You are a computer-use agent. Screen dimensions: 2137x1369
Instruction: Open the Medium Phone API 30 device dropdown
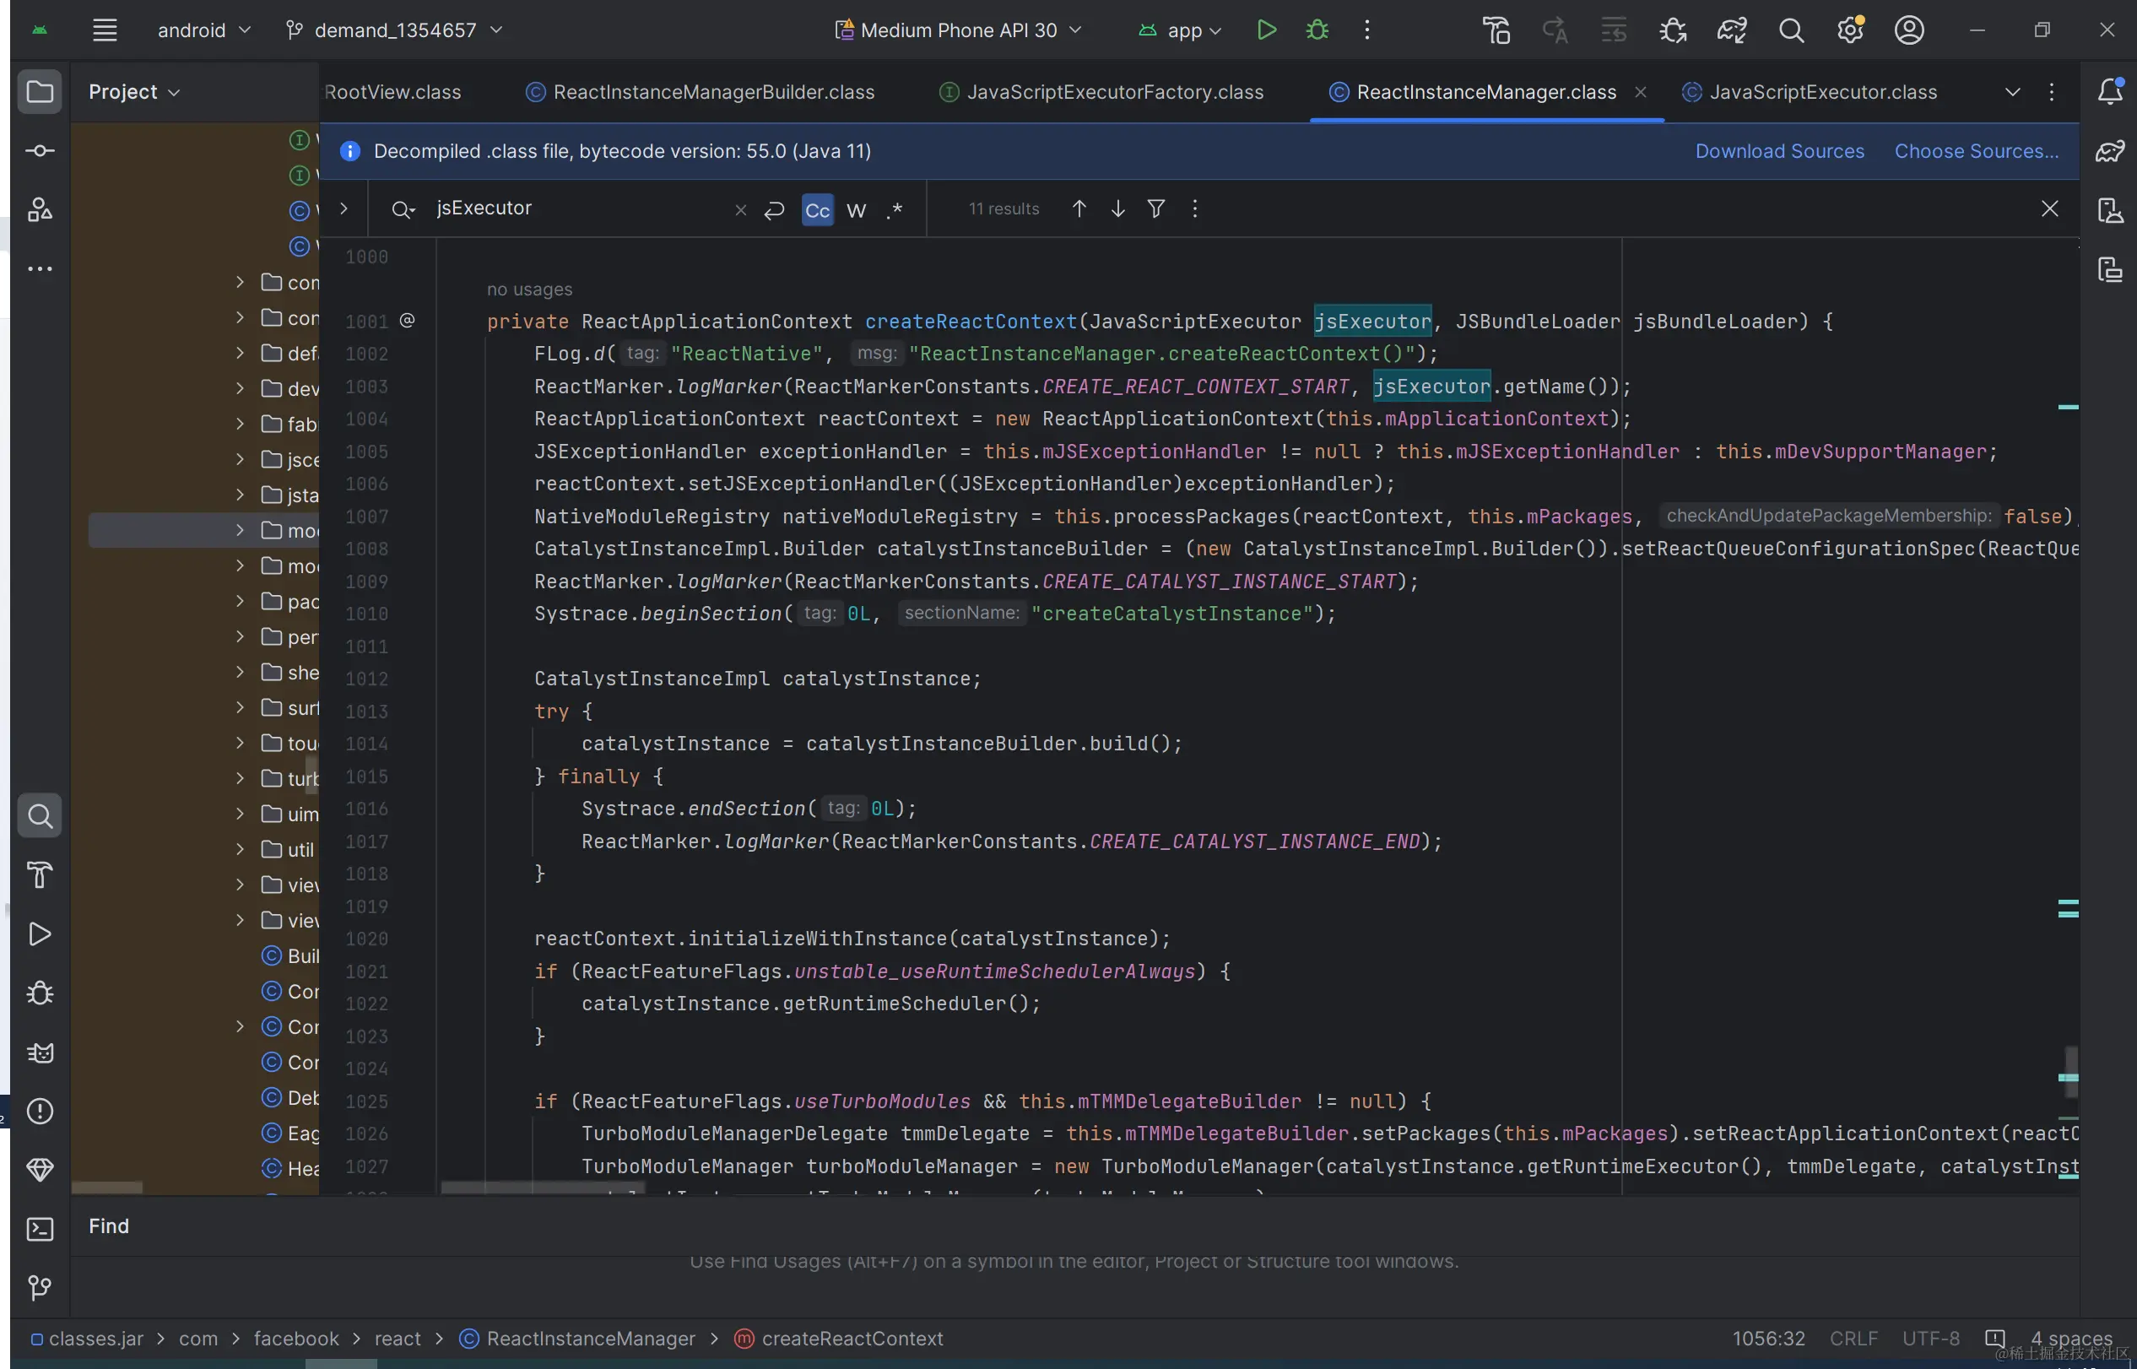pyautogui.click(x=959, y=30)
